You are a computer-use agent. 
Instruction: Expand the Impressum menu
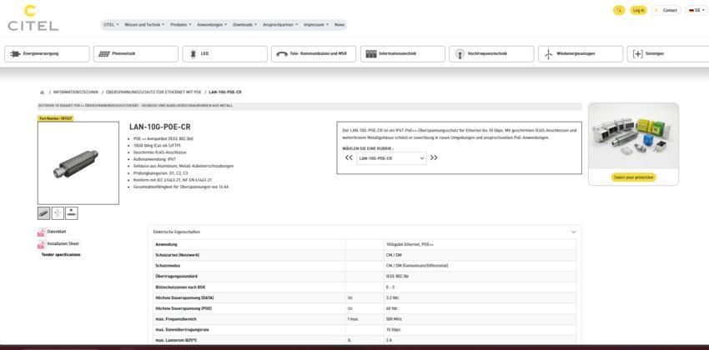(x=316, y=25)
